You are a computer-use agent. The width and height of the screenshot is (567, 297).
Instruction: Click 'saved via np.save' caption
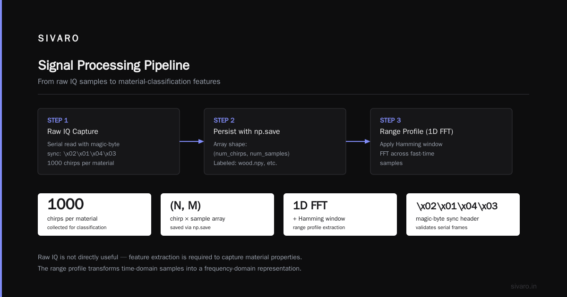(x=190, y=228)
